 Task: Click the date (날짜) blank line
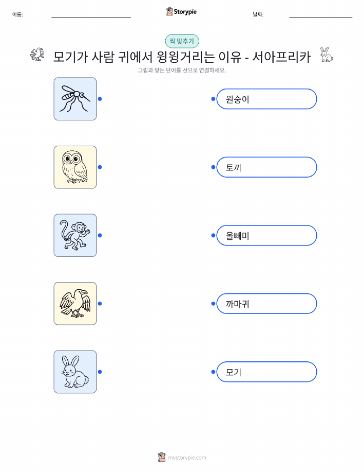tap(320, 17)
